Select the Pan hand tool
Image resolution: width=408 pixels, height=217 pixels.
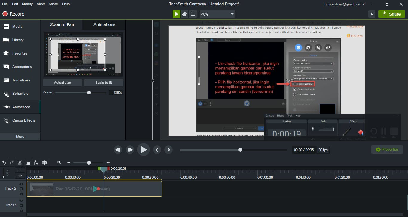pyautogui.click(x=185, y=14)
